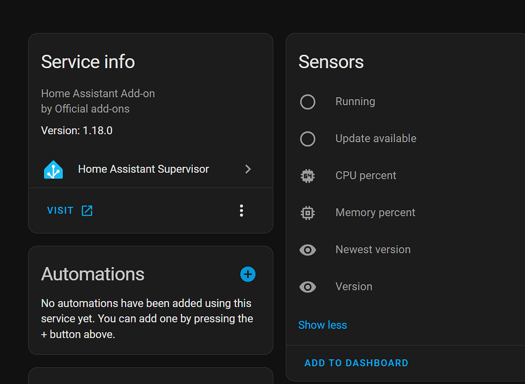Open the Home Assistant Supervisor device row
The image size is (525, 384).
tap(143, 169)
